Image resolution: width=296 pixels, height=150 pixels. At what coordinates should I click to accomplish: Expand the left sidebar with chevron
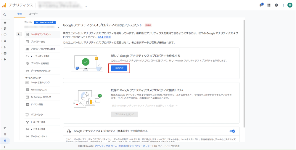coord(5,147)
